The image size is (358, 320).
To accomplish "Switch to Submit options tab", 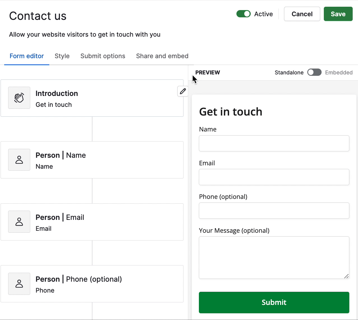I will click(103, 56).
